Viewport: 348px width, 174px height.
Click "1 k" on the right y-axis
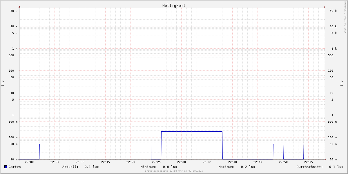pyautogui.click(x=334, y=49)
